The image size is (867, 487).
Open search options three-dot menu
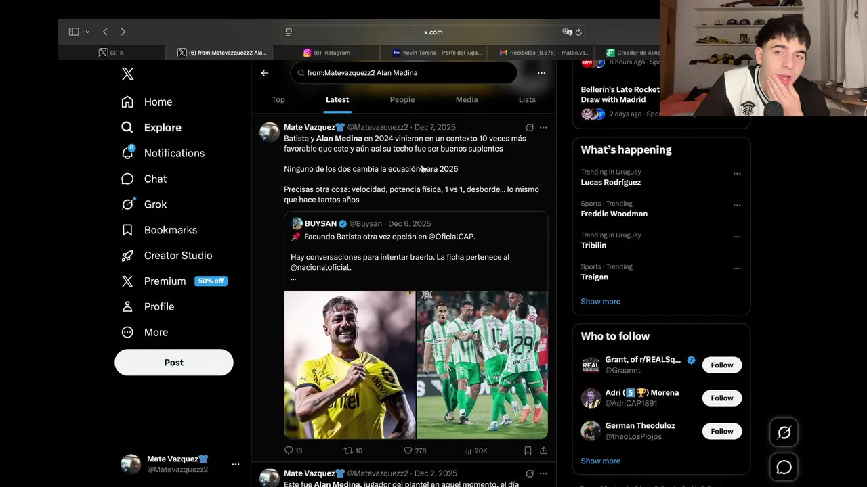(541, 73)
